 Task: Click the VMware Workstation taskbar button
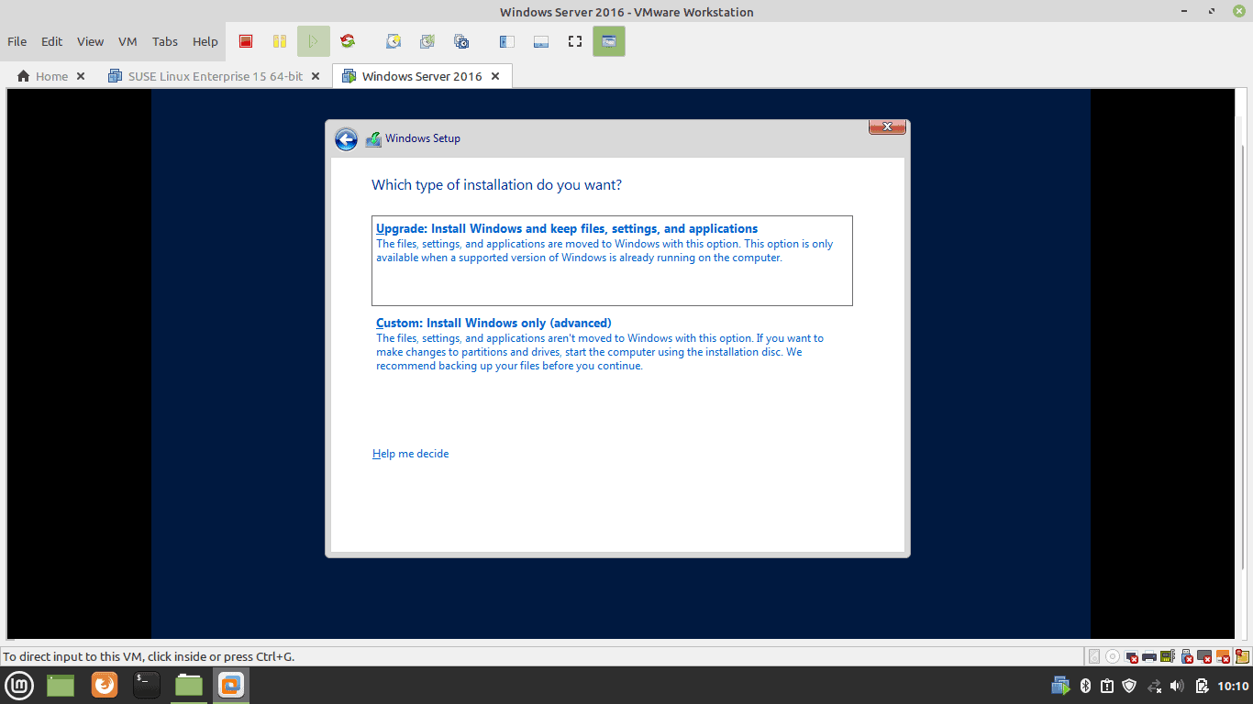coord(231,685)
